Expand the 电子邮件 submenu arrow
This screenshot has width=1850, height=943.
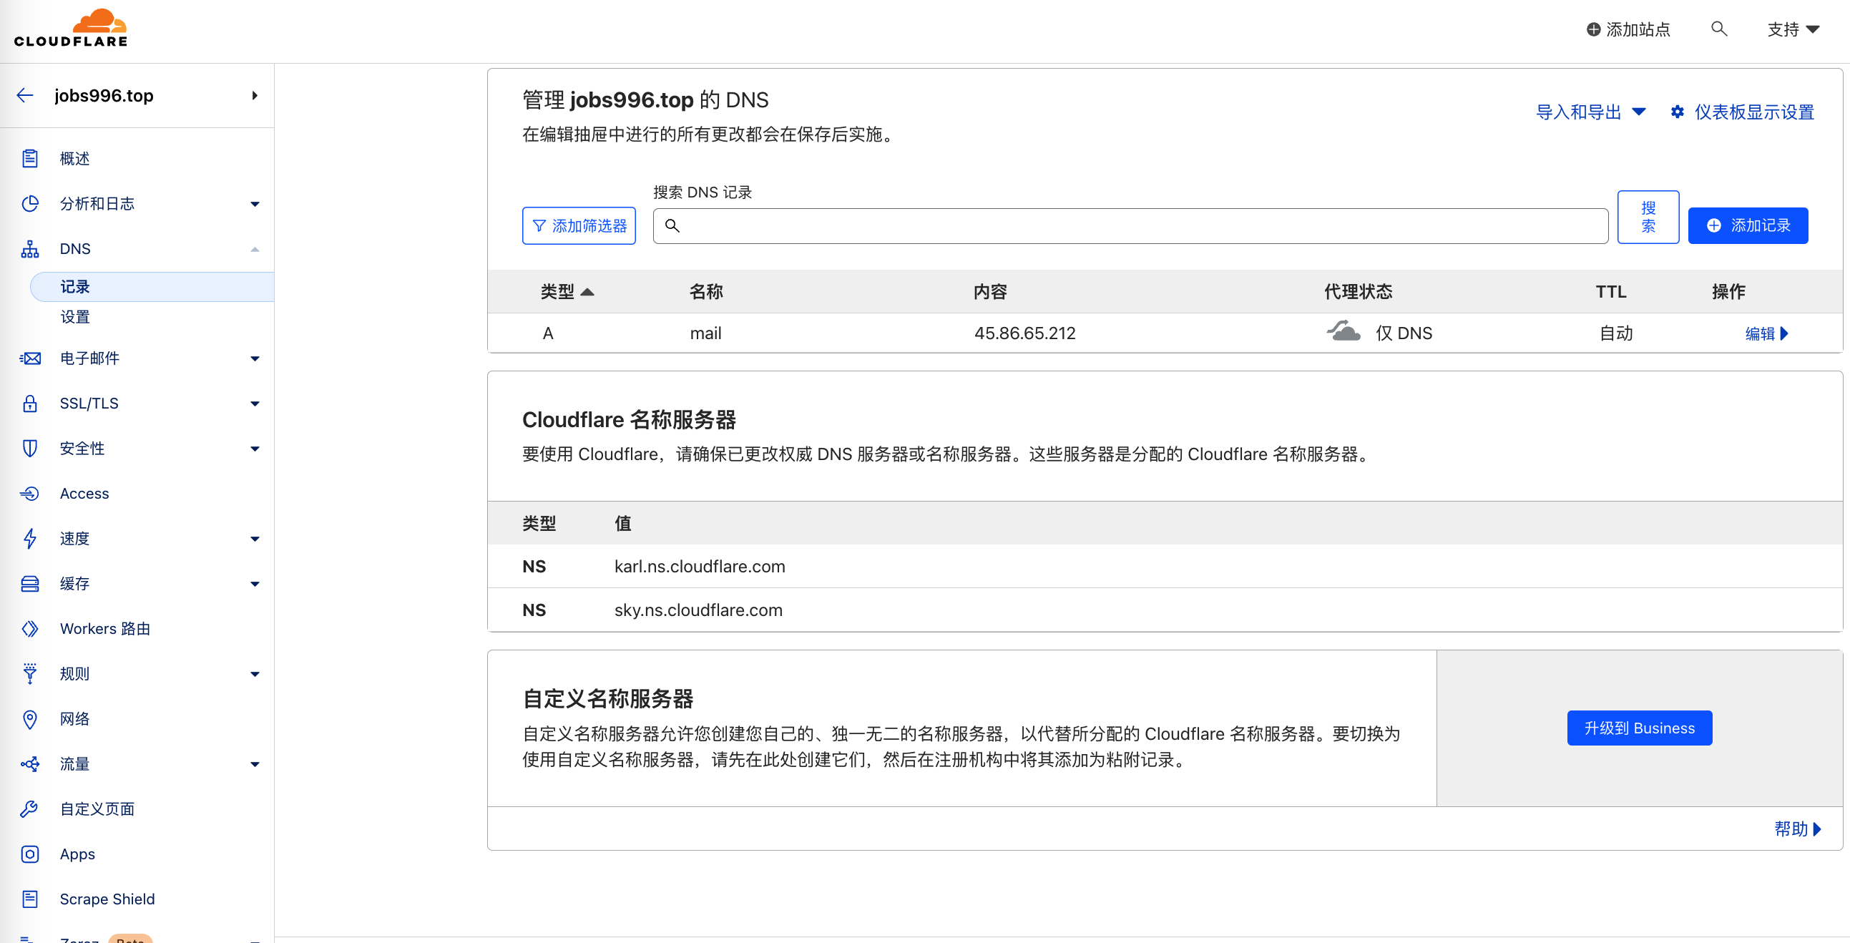click(x=255, y=359)
